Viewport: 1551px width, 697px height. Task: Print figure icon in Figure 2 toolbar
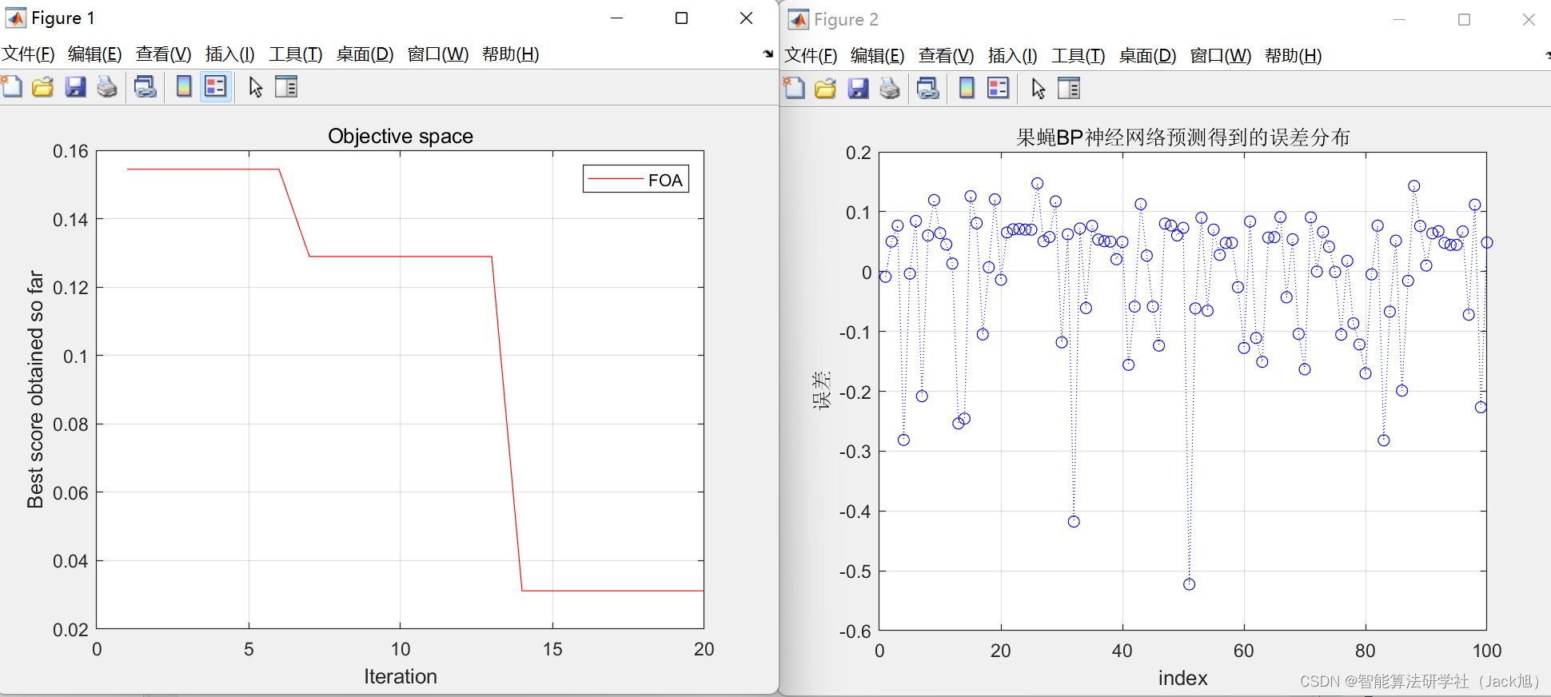click(890, 88)
